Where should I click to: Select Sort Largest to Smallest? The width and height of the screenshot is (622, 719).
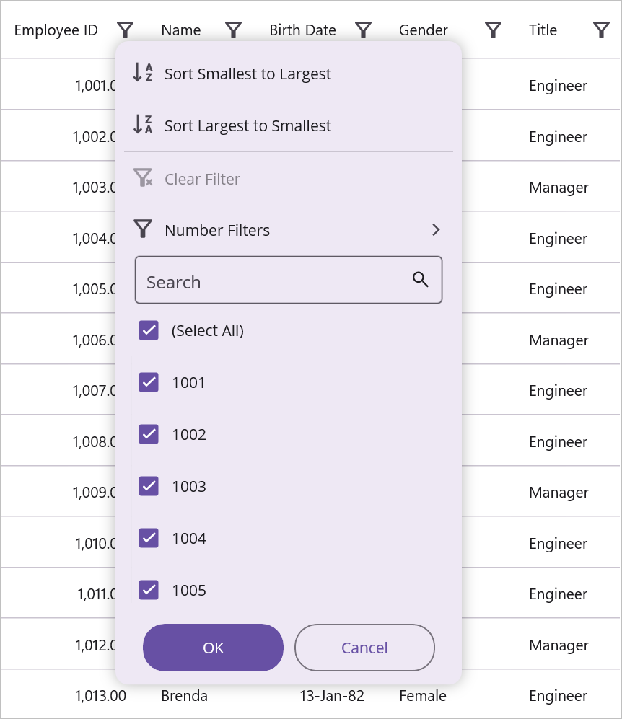pos(248,125)
